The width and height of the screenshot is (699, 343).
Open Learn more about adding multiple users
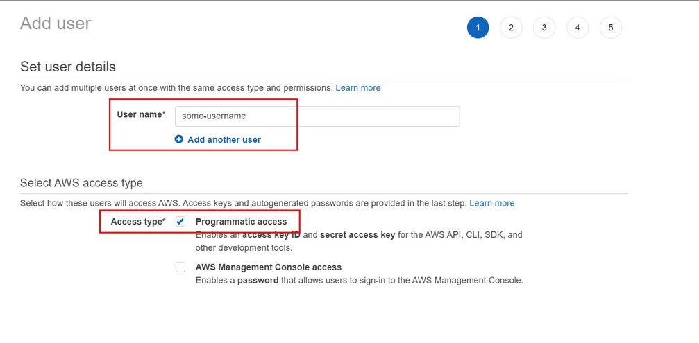(x=358, y=88)
